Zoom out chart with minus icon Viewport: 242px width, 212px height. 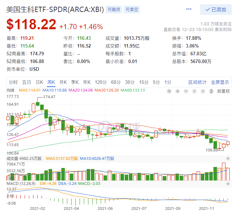(186, 91)
